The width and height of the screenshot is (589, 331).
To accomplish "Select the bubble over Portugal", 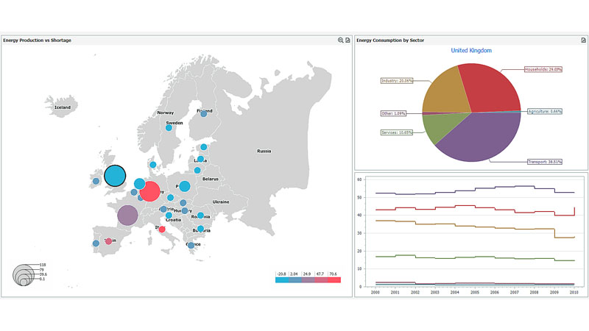I will (96, 243).
